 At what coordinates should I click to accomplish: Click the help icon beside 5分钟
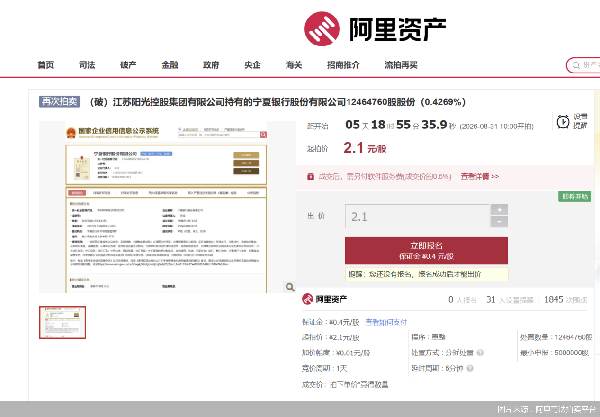[x=470, y=368]
